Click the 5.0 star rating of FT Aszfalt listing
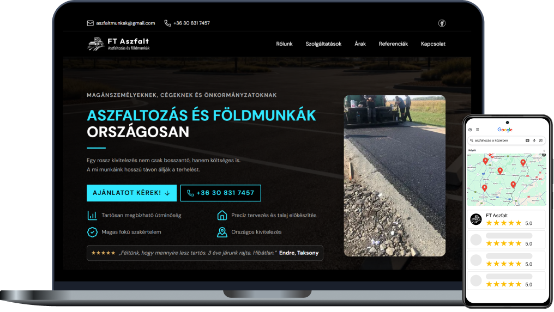Image resolution: width=554 pixels, height=312 pixels. pos(509,223)
